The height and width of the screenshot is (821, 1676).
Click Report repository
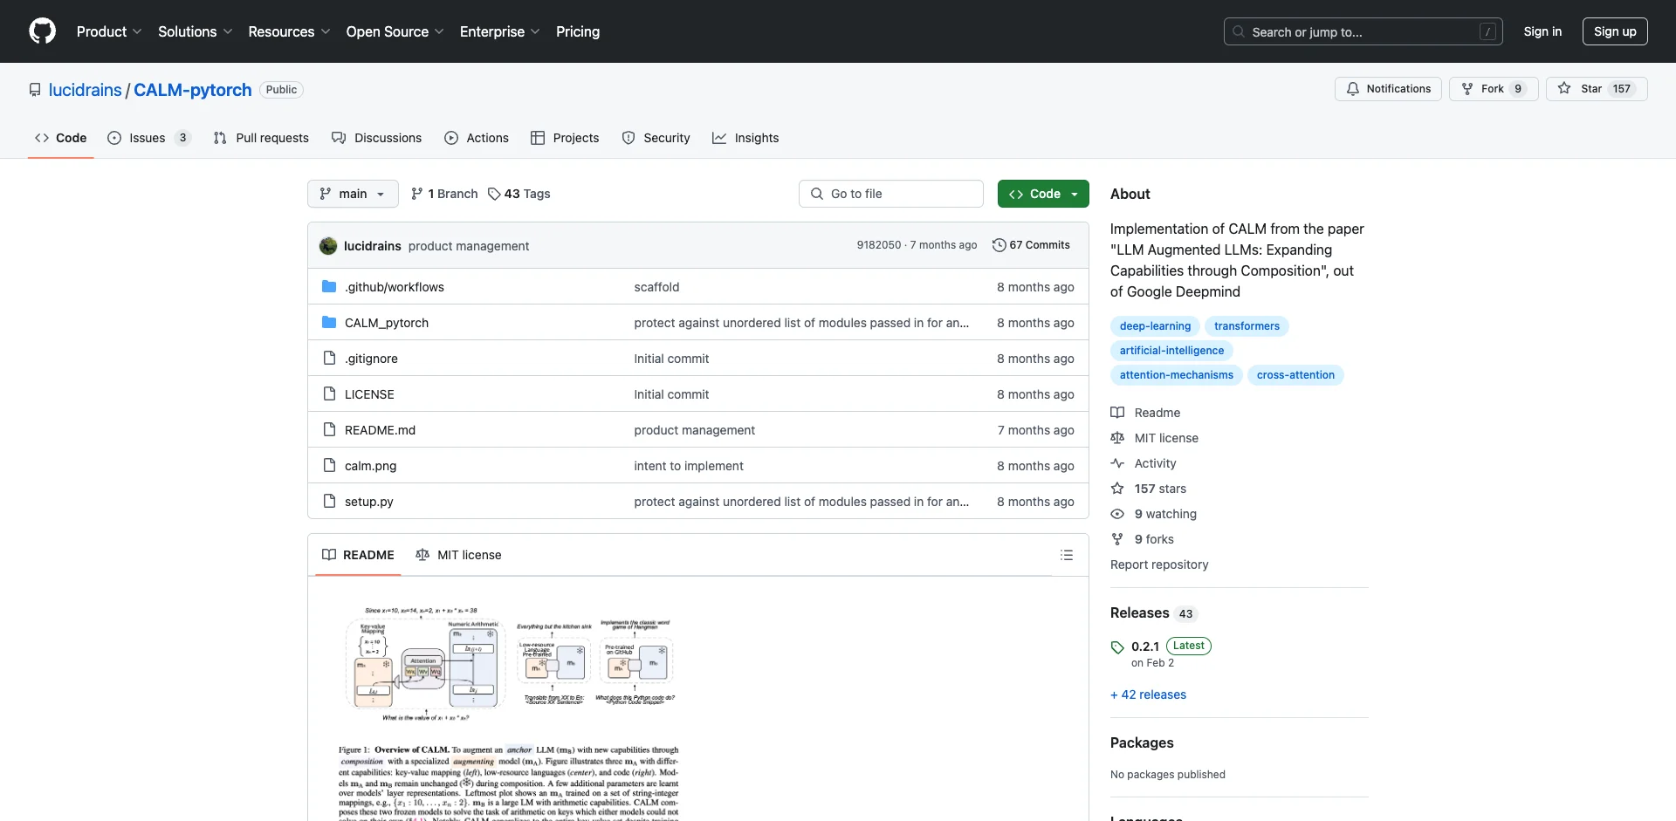coord(1159,564)
